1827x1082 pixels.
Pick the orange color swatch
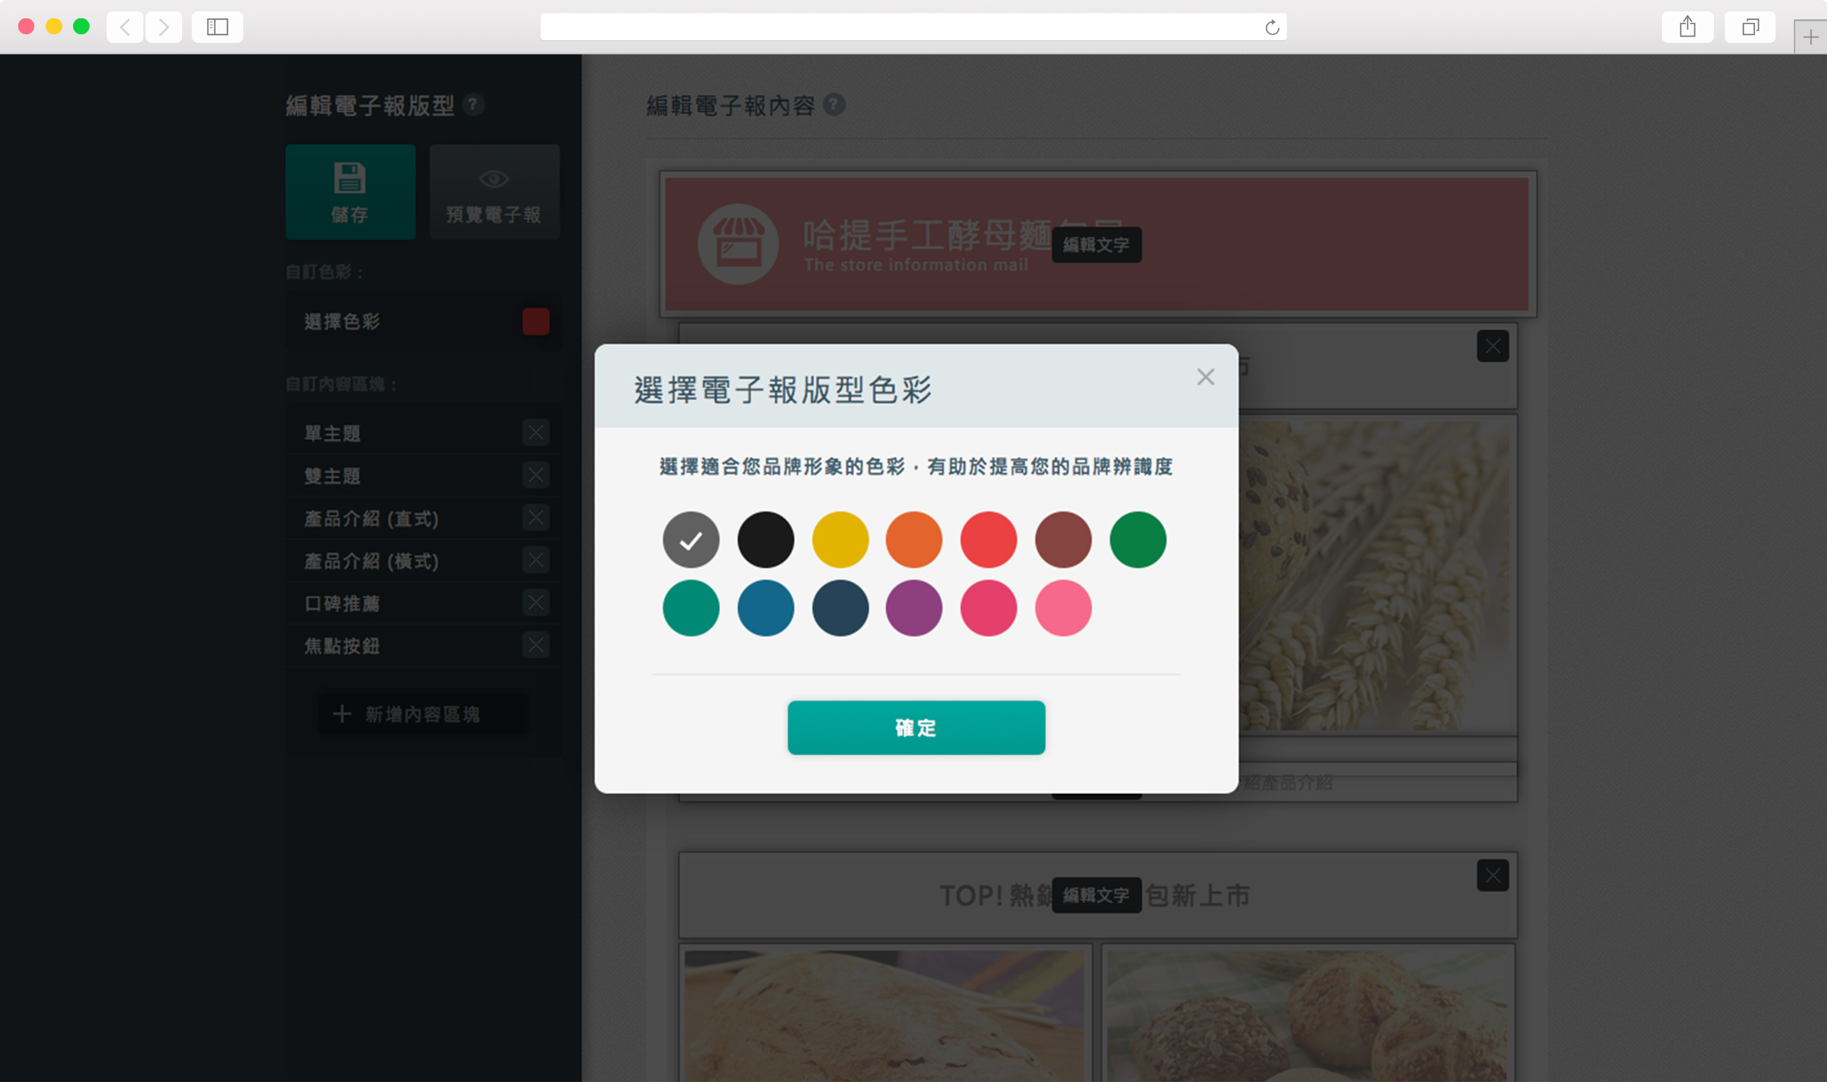913,540
